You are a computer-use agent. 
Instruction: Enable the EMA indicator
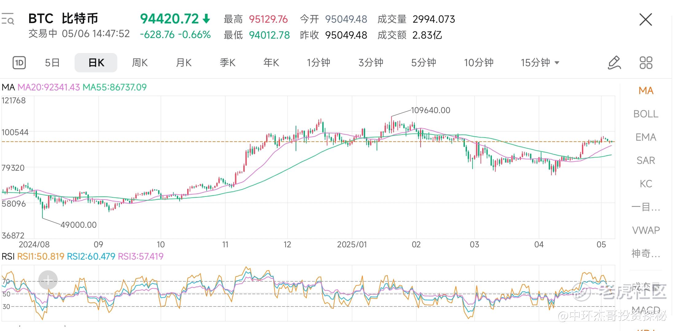coord(646,137)
